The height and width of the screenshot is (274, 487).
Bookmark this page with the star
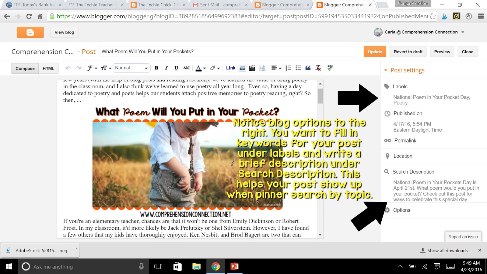pyautogui.click(x=432, y=16)
